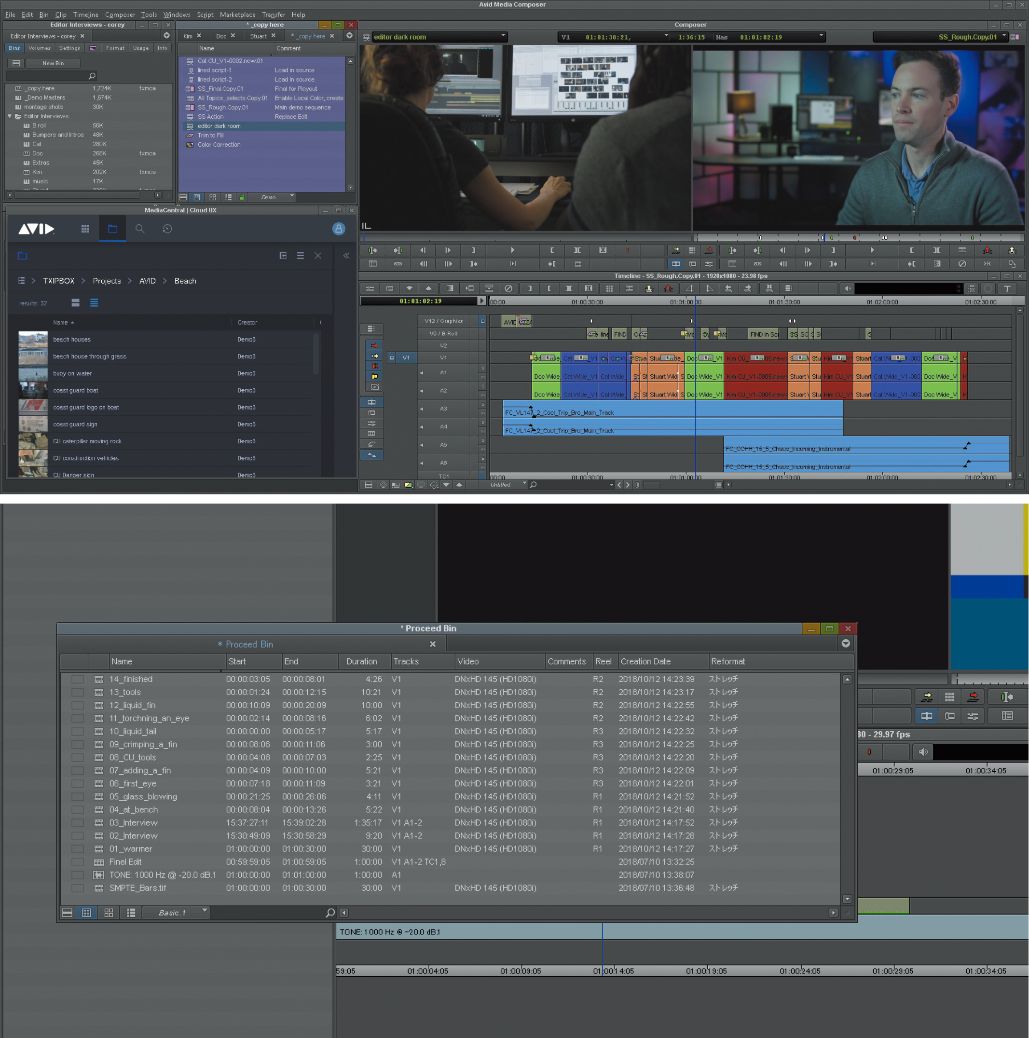Open the apps grid in MediaCentral Cloud UX
1029x1038 pixels.
(85, 229)
